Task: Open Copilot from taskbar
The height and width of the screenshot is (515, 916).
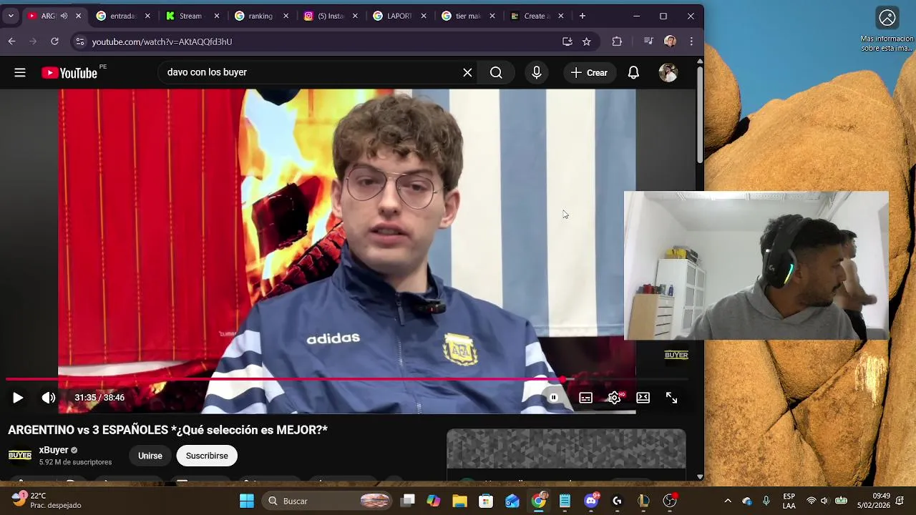Action: pos(434,501)
